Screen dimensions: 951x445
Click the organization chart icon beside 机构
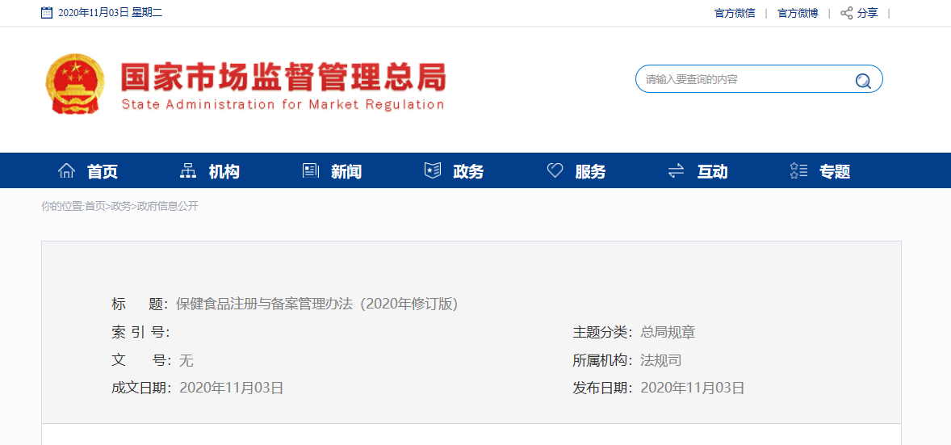188,170
